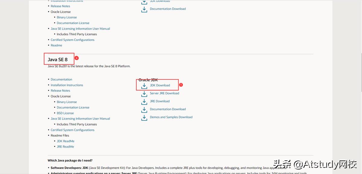The image size is (362, 174).
Task: Click the red number 4 annotation badge
Action: [x=77, y=58]
